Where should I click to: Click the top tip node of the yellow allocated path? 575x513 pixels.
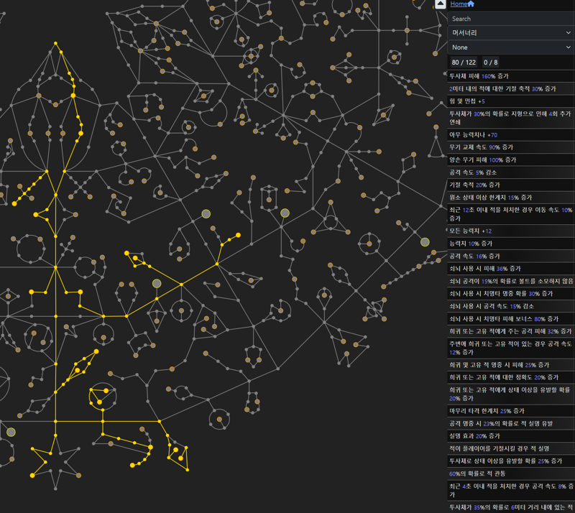55,44
